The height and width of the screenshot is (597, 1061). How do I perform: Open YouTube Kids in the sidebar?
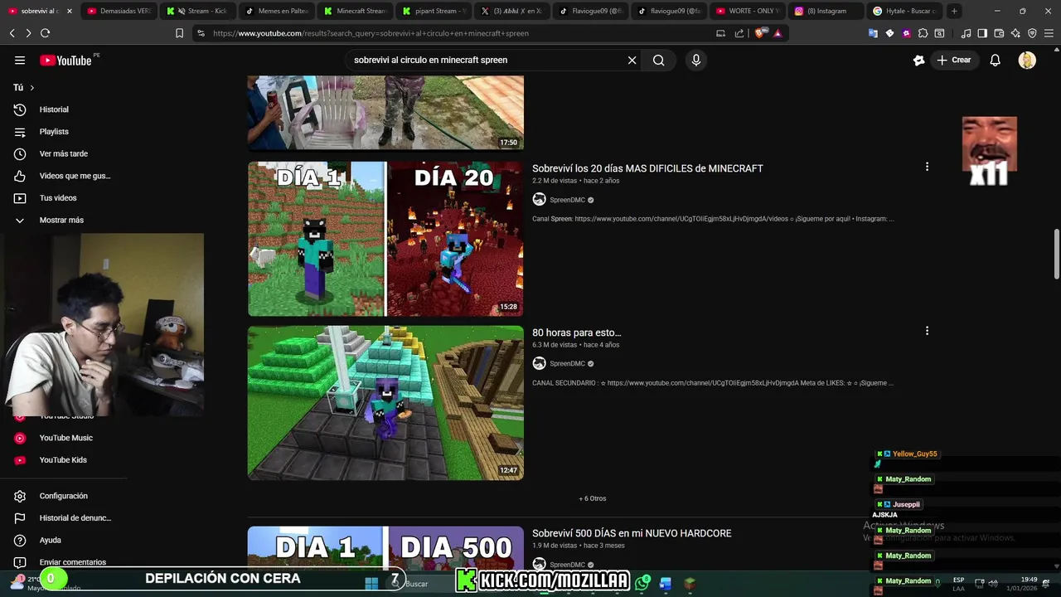(x=64, y=460)
